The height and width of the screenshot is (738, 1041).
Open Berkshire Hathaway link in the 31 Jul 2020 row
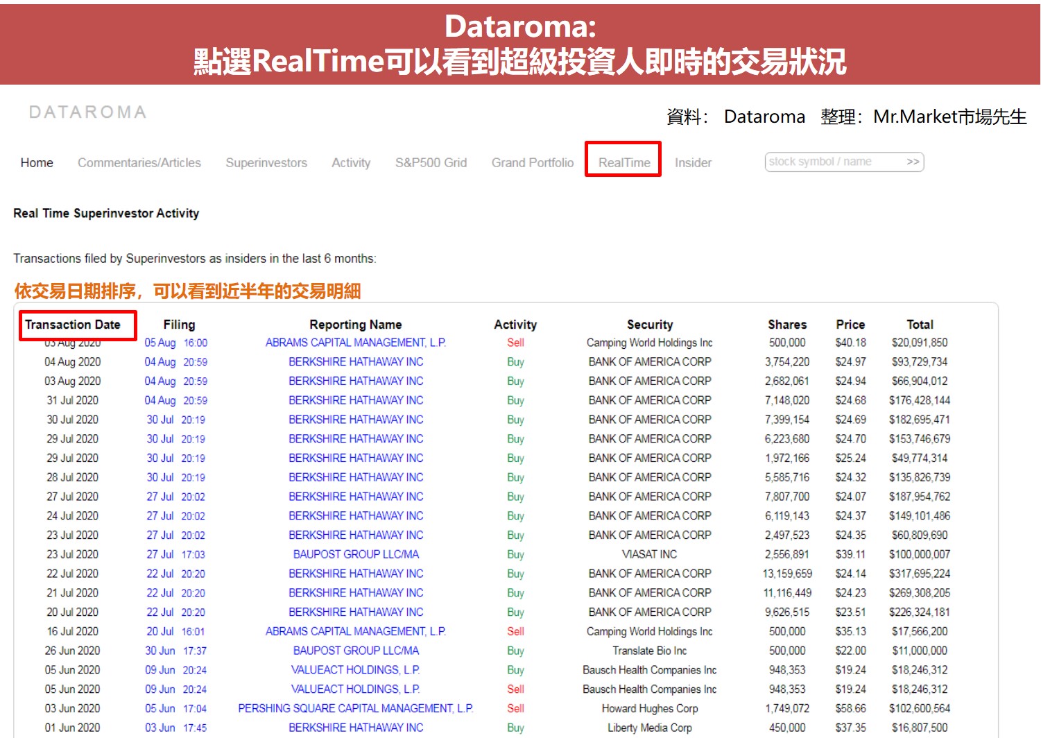pos(356,400)
